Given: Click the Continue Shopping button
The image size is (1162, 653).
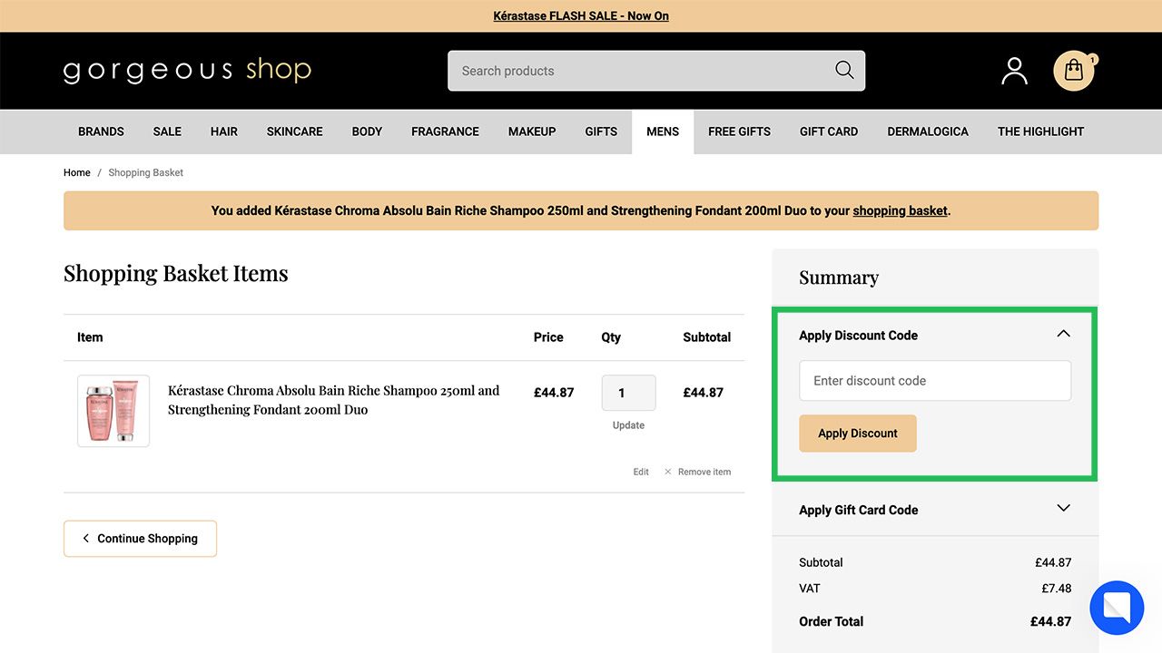Looking at the screenshot, I should tap(140, 539).
